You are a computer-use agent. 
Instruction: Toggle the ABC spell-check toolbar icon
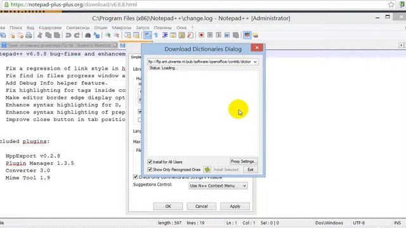point(247,35)
